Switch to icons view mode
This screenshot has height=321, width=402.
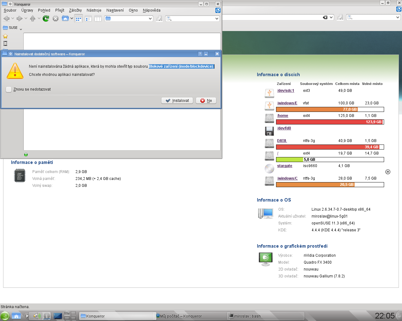pos(79,18)
